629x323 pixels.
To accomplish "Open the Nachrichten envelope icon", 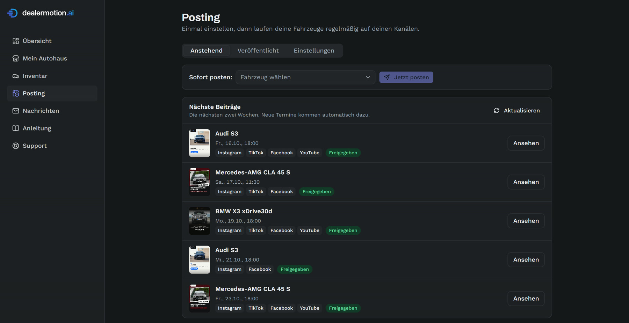I will 16,111.
